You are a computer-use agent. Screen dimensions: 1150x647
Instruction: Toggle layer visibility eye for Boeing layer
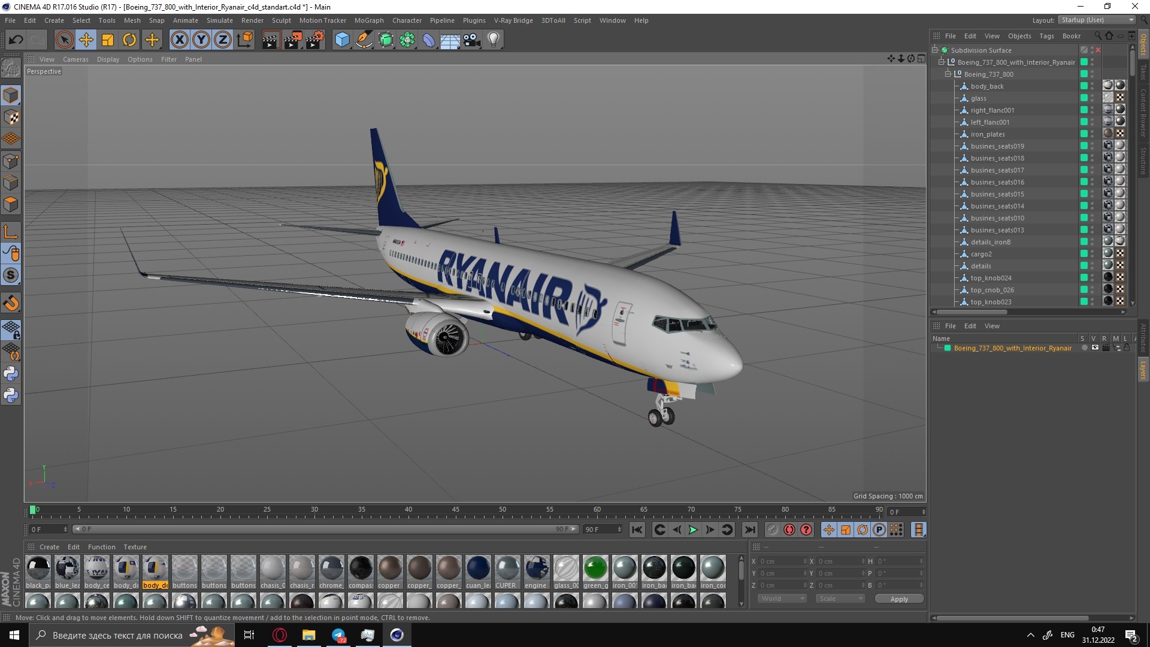[x=1095, y=347]
